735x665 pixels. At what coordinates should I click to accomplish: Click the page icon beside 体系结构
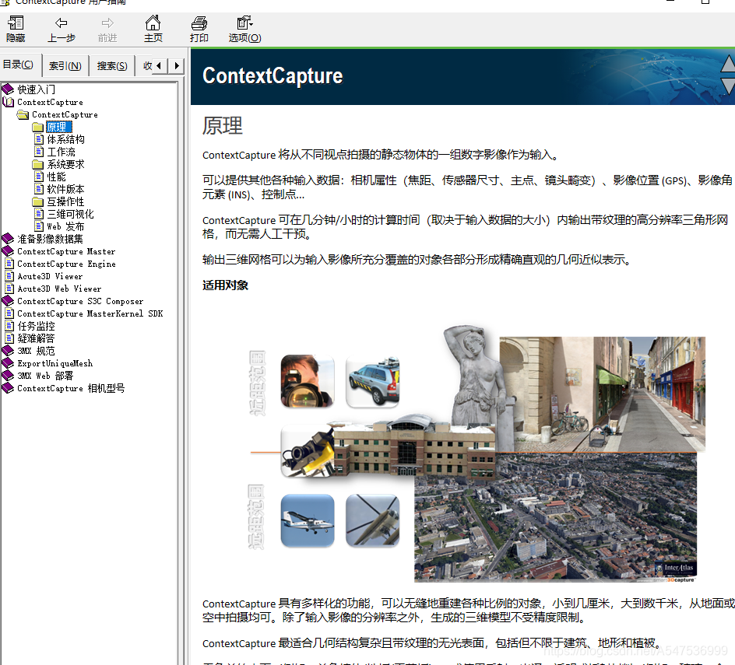click(40, 138)
